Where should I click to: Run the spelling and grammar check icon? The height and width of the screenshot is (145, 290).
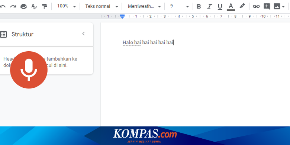pos(34,6)
